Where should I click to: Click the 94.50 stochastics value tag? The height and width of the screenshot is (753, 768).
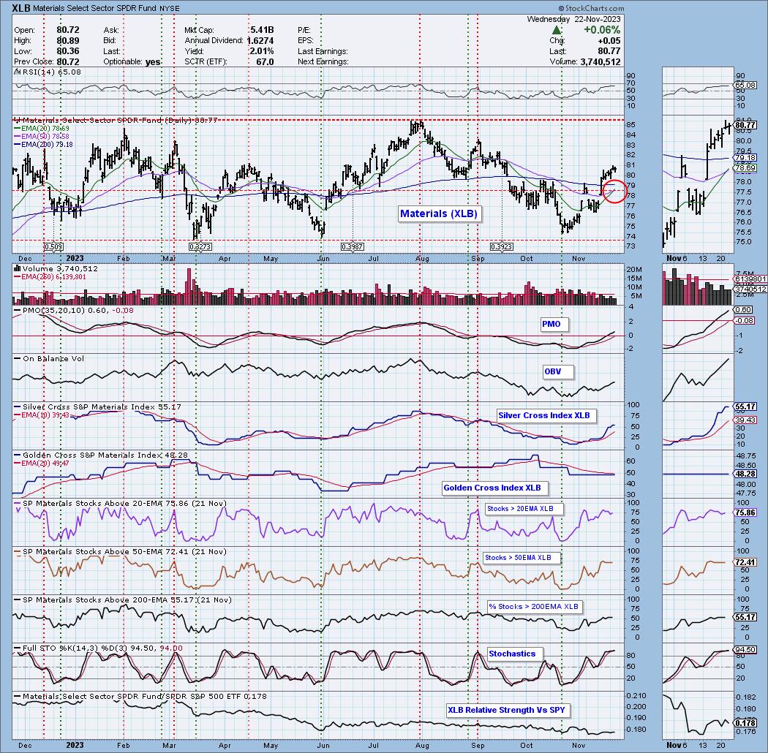pyautogui.click(x=745, y=650)
